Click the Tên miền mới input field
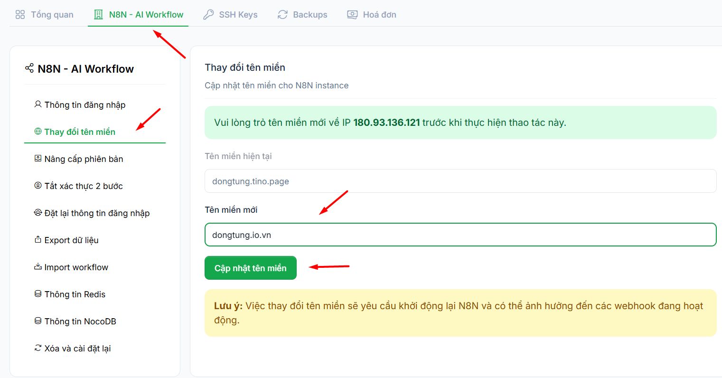This screenshot has height=378, width=722. coord(460,235)
